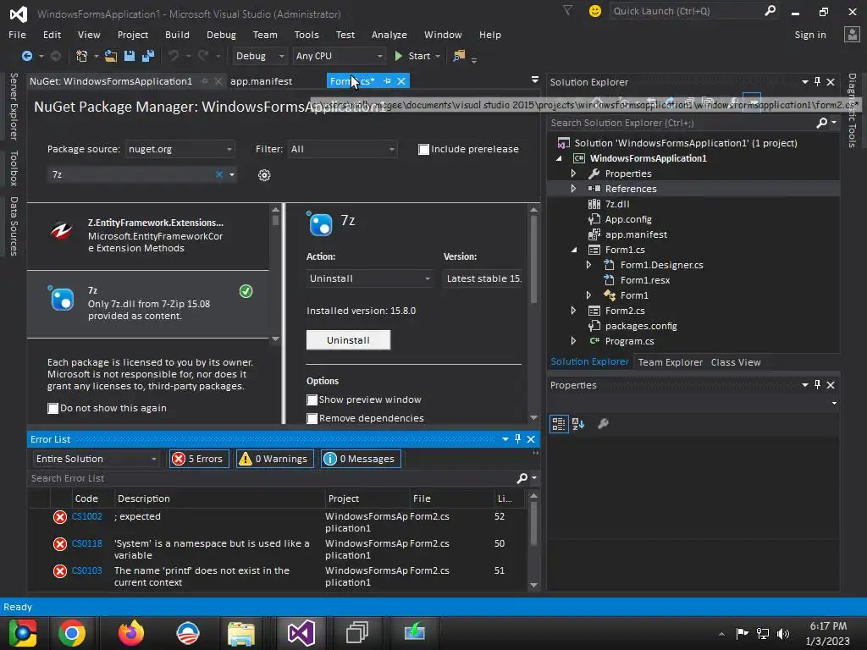Click the Save All icon
Image resolution: width=867 pixels, height=650 pixels.
[x=148, y=56]
